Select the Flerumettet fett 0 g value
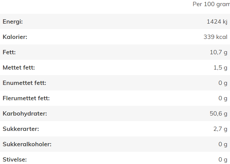Image resolution: width=230 pixels, height=164 pixels. pos(223,98)
